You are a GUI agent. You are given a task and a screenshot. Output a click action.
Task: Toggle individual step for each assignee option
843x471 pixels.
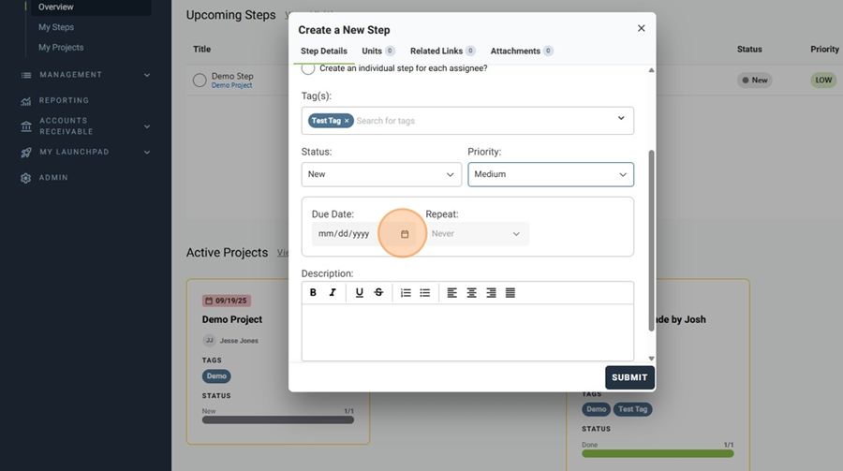[x=308, y=68]
